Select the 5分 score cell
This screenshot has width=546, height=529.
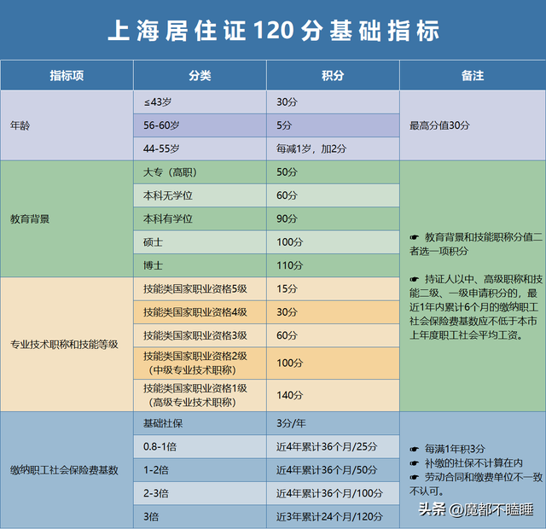click(x=333, y=125)
